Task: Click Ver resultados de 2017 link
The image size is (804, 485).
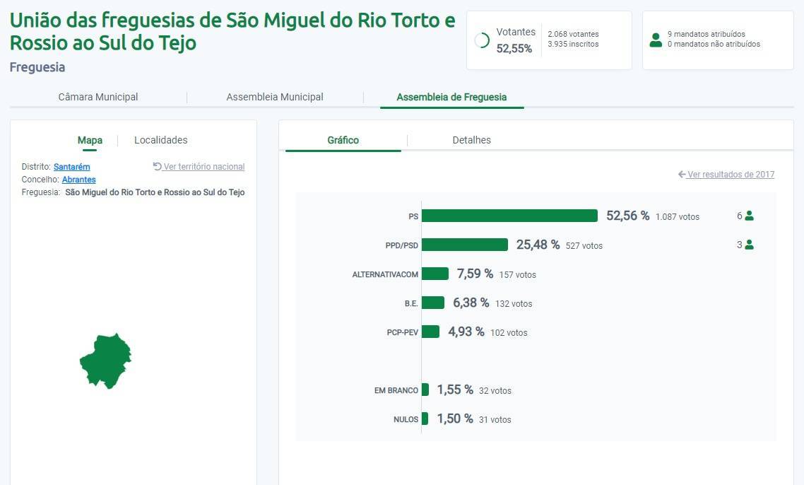Action: [731, 175]
